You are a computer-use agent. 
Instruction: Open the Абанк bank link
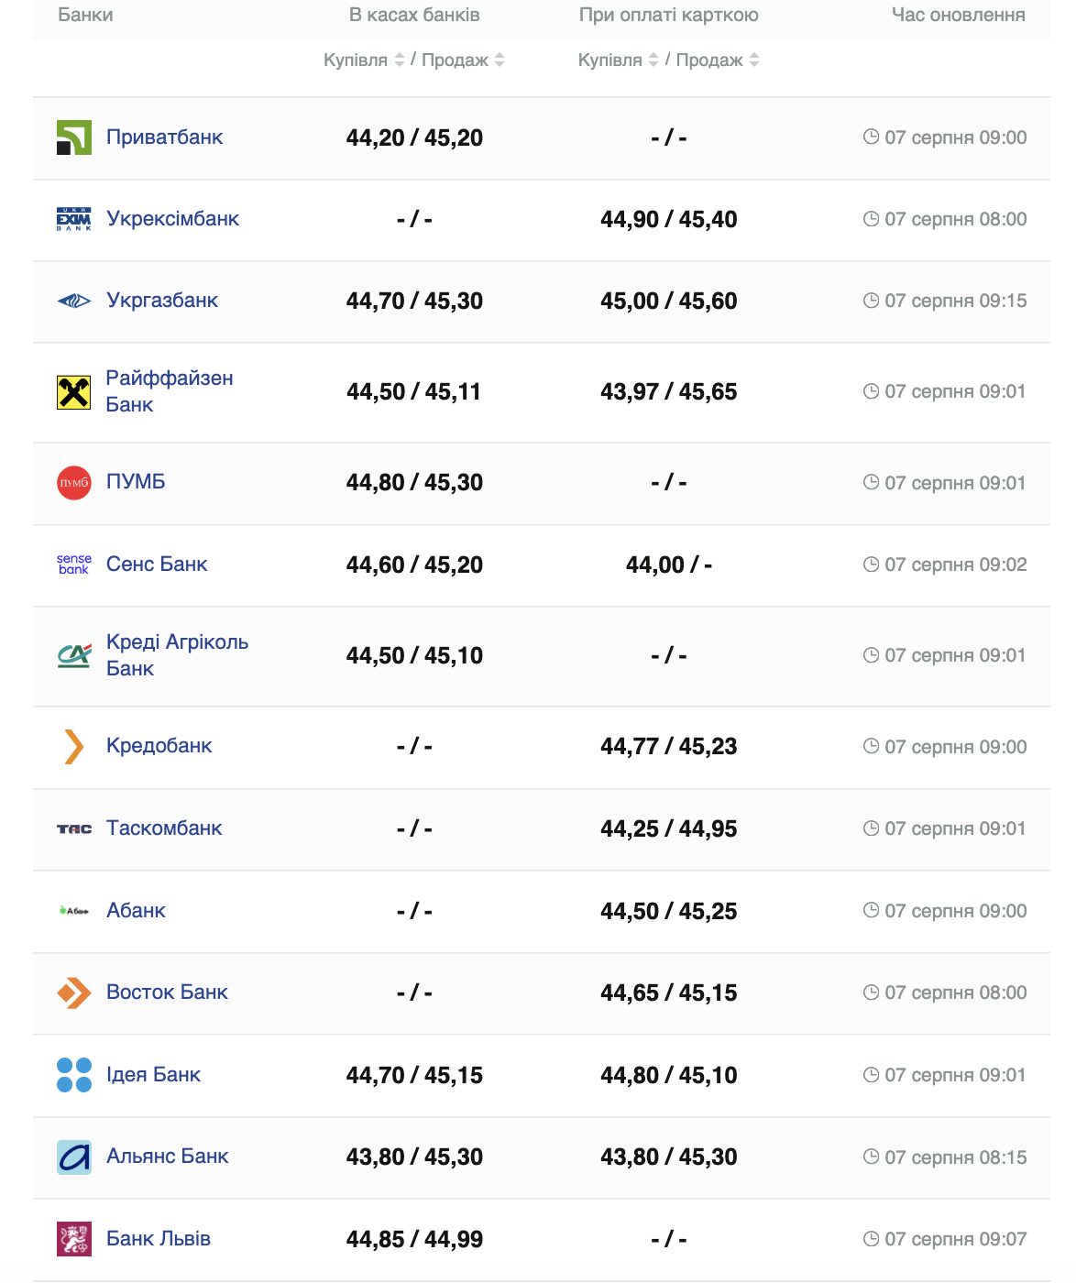point(136,911)
